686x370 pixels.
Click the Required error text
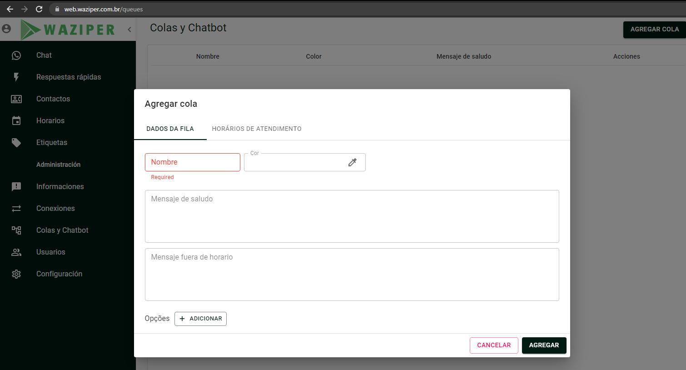[162, 177]
